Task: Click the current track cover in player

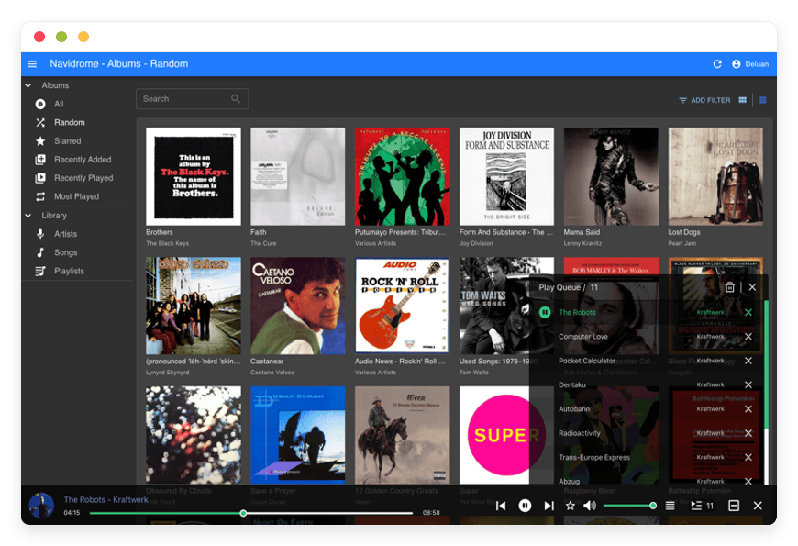Action: [41, 506]
